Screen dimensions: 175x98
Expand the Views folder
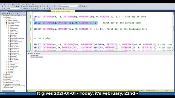7,61
